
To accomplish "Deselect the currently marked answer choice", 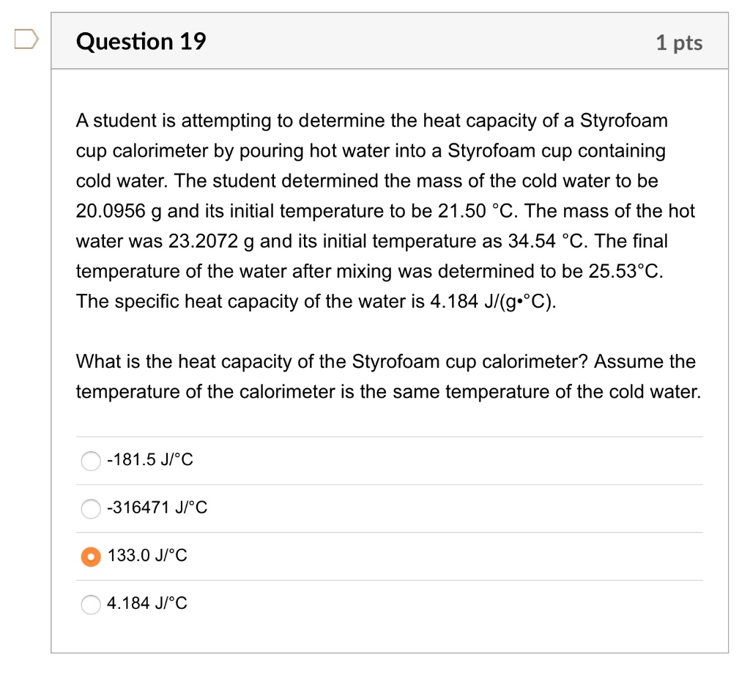I will (91, 557).
